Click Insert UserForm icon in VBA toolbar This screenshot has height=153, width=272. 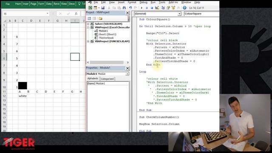point(95,8)
